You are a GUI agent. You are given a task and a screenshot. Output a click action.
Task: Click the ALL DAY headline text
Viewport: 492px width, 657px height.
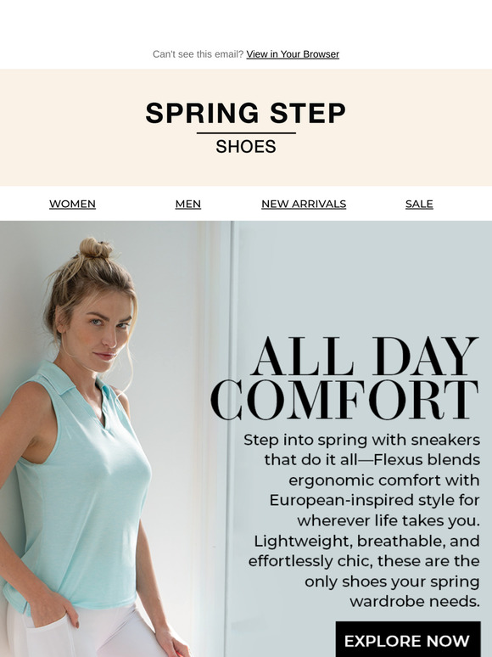tap(366, 357)
